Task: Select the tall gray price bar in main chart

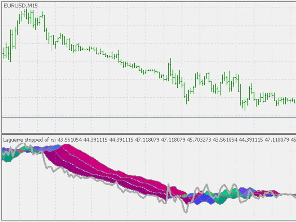Action: point(51,43)
